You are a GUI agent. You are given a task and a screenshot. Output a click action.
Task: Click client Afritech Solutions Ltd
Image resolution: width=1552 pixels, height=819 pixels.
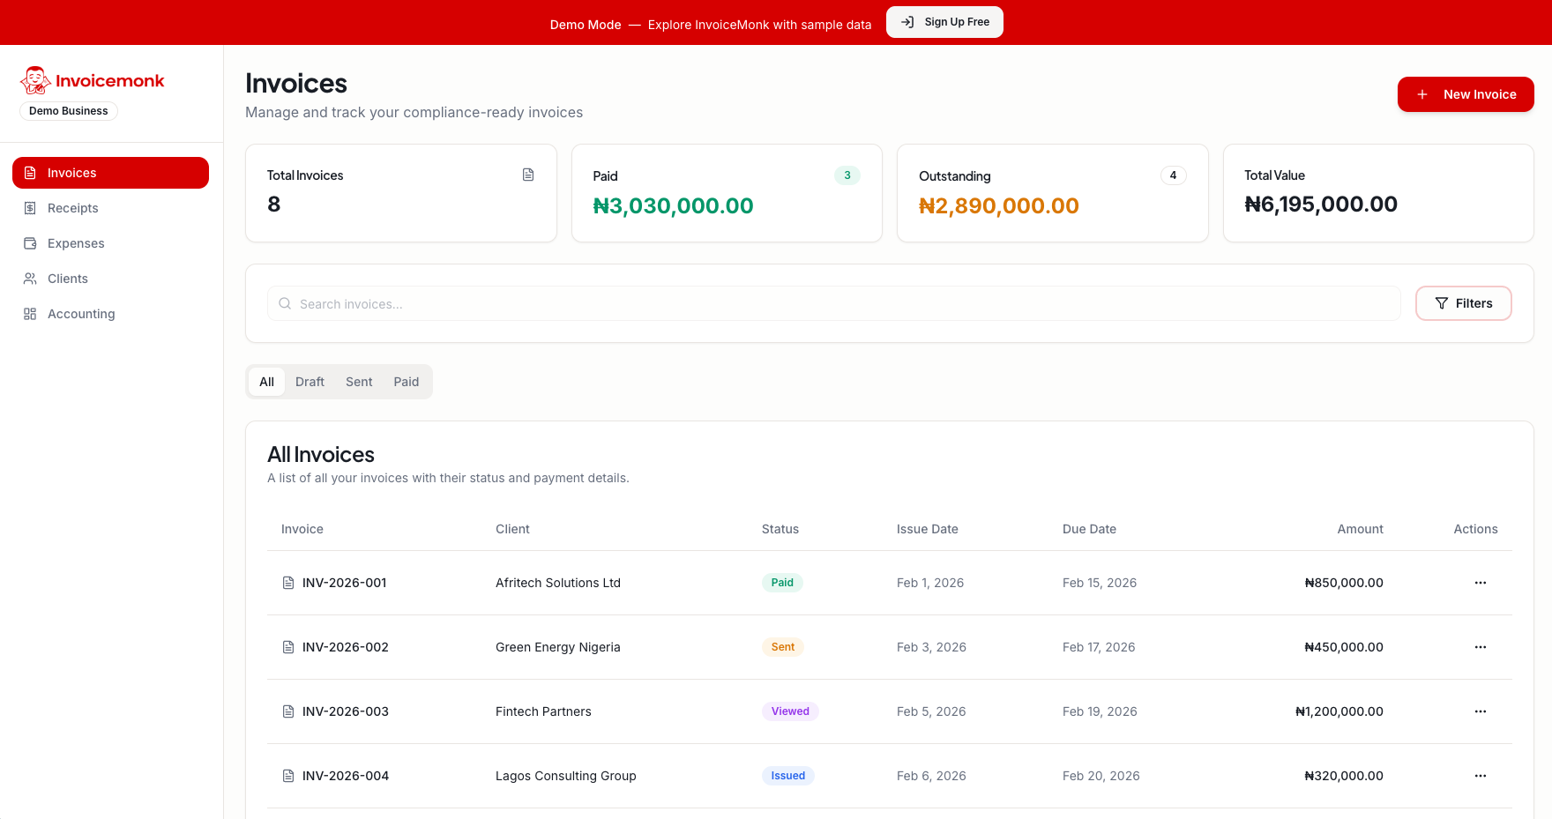[558, 583]
